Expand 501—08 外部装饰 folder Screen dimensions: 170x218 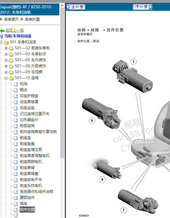[x=6, y=66]
